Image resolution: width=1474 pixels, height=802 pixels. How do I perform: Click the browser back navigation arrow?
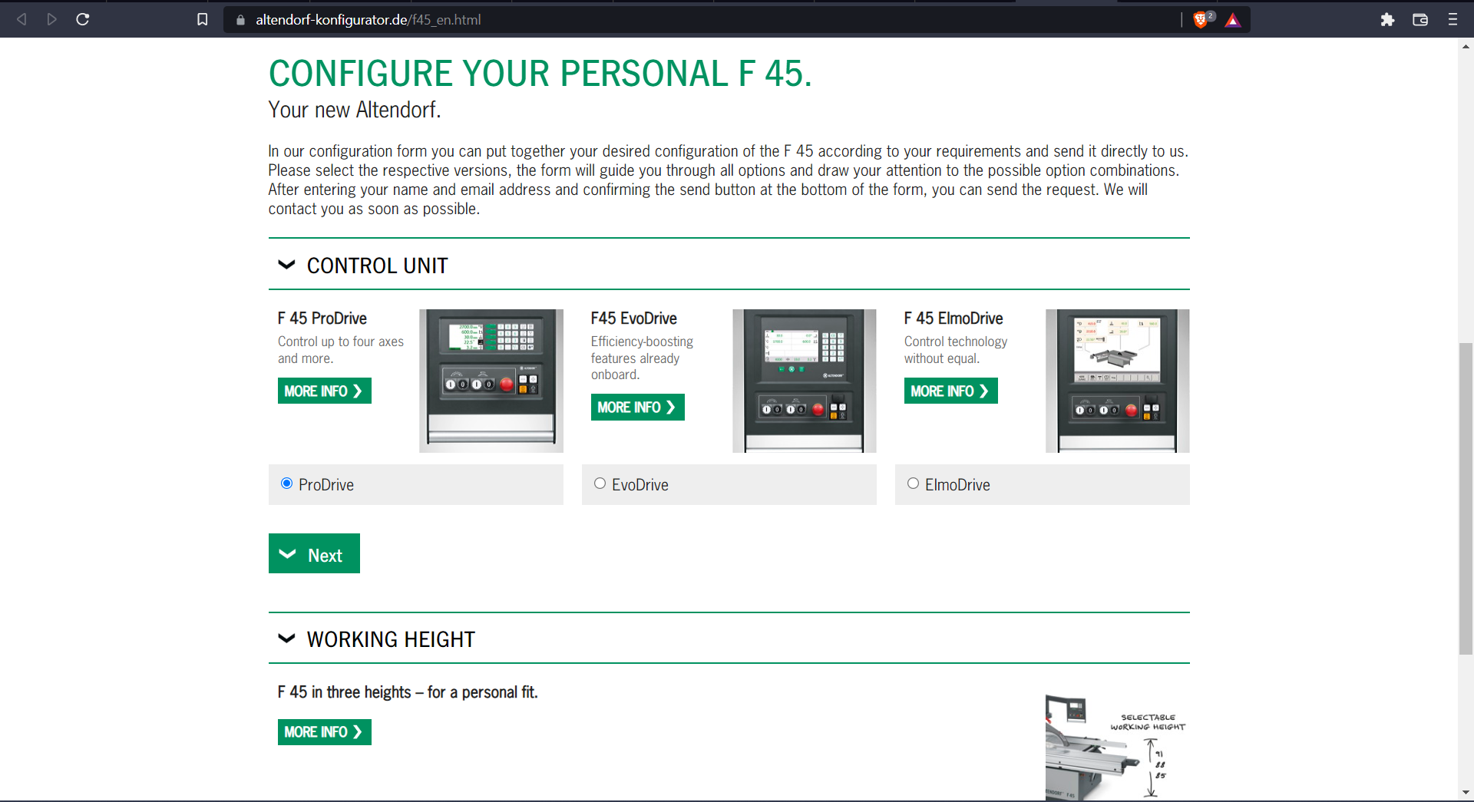21,19
